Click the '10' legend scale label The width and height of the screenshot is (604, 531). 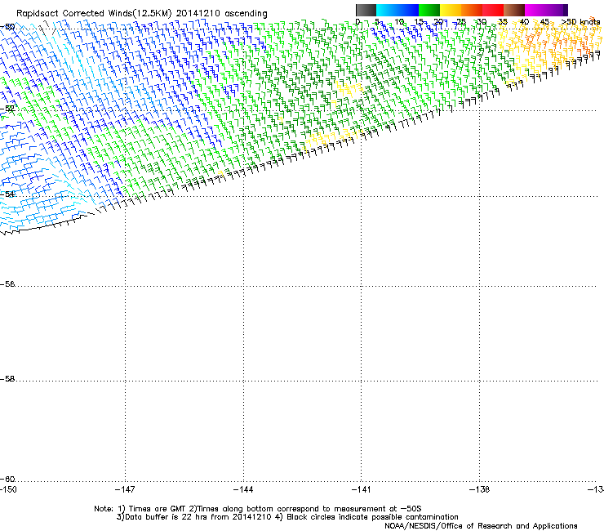tap(399, 22)
